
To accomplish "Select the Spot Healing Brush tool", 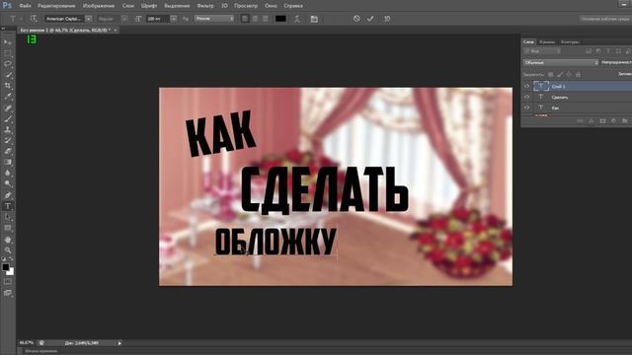I will click(x=8, y=107).
